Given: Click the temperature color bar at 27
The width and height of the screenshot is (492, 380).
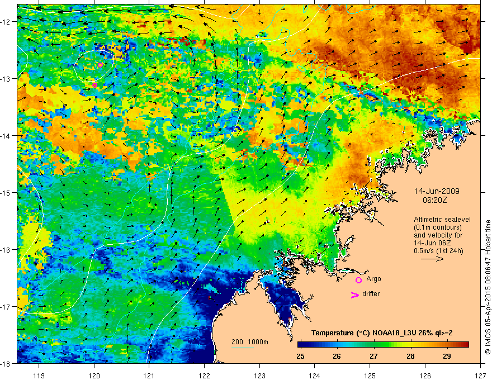Looking at the screenshot, I should pos(373,344).
